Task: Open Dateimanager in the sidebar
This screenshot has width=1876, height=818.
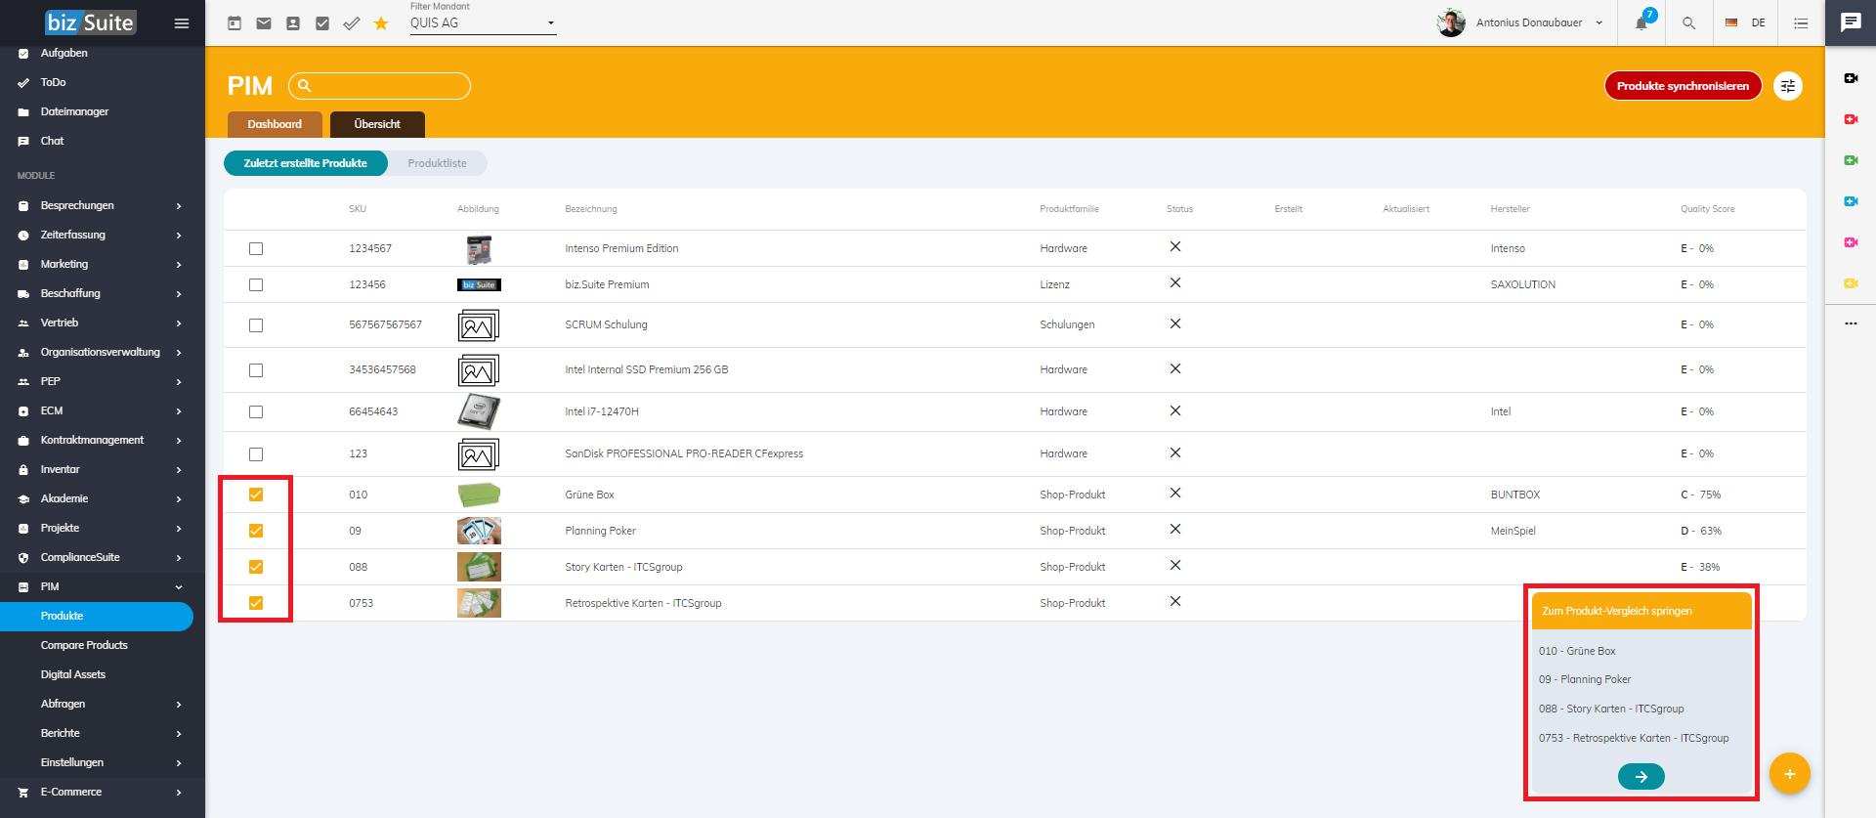Action: (x=74, y=112)
